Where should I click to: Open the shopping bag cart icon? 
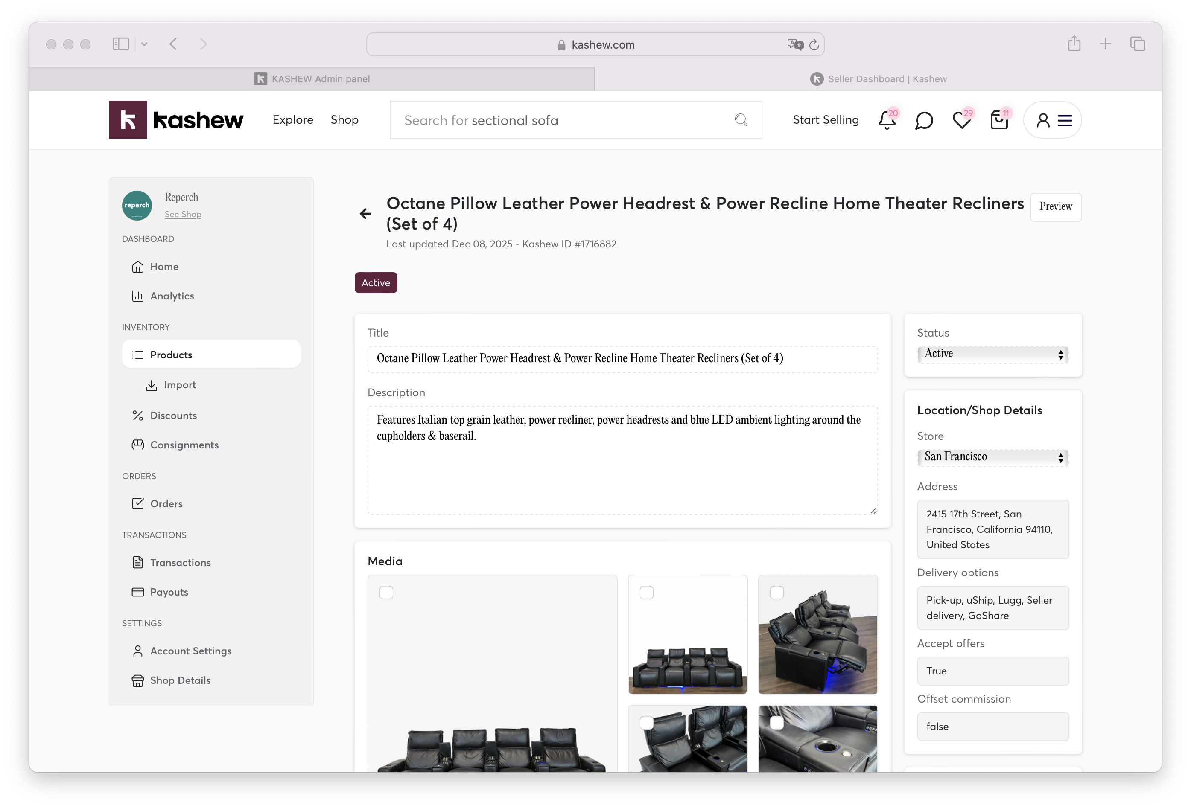999,121
